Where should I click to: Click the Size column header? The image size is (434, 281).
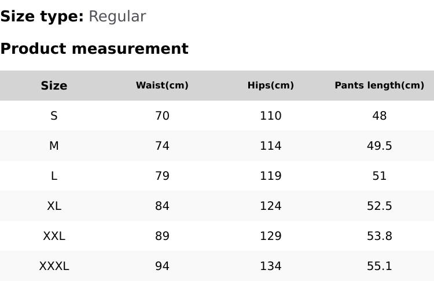[54, 86]
